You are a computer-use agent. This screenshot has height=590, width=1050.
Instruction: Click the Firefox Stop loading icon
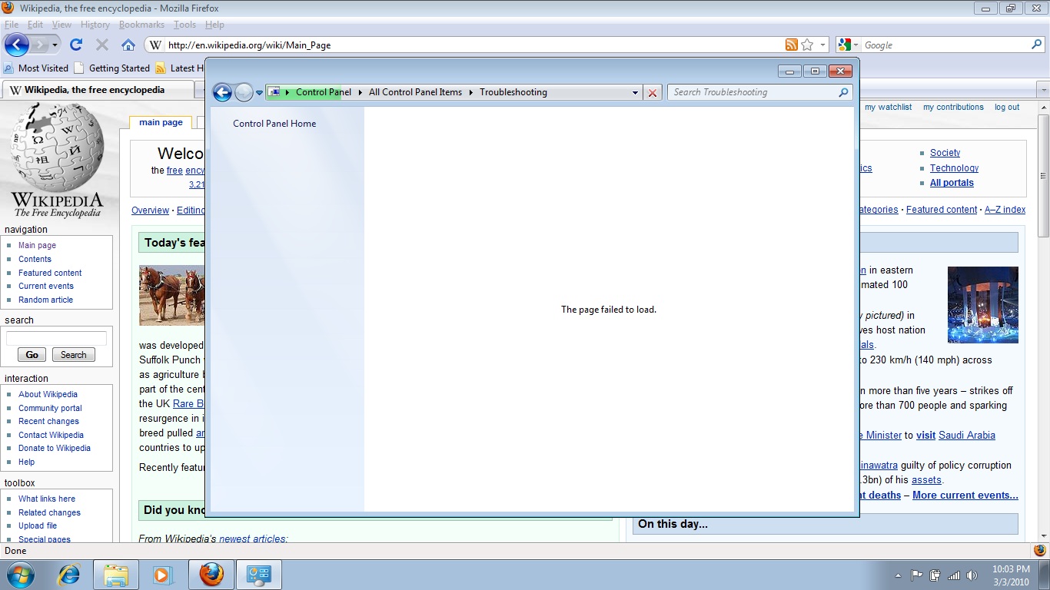102,45
